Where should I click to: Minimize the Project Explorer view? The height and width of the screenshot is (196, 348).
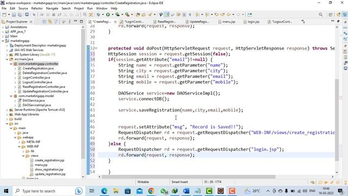(76, 21)
